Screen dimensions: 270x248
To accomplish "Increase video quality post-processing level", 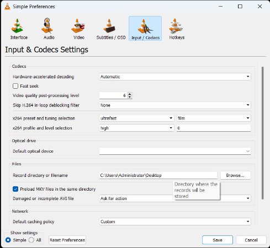I will coord(130,94).
